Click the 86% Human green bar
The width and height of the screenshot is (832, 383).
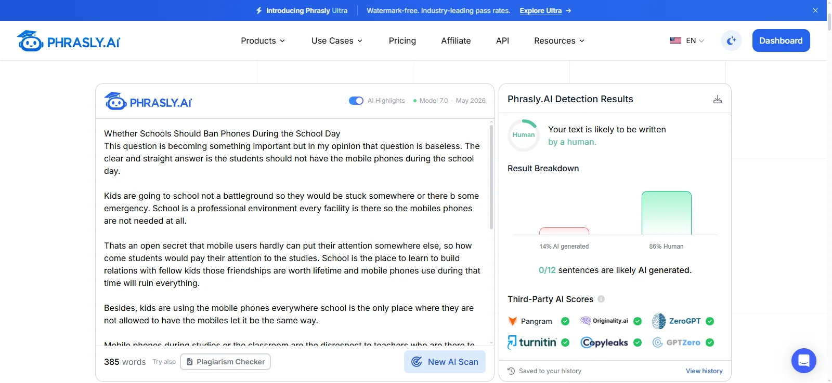point(667,213)
